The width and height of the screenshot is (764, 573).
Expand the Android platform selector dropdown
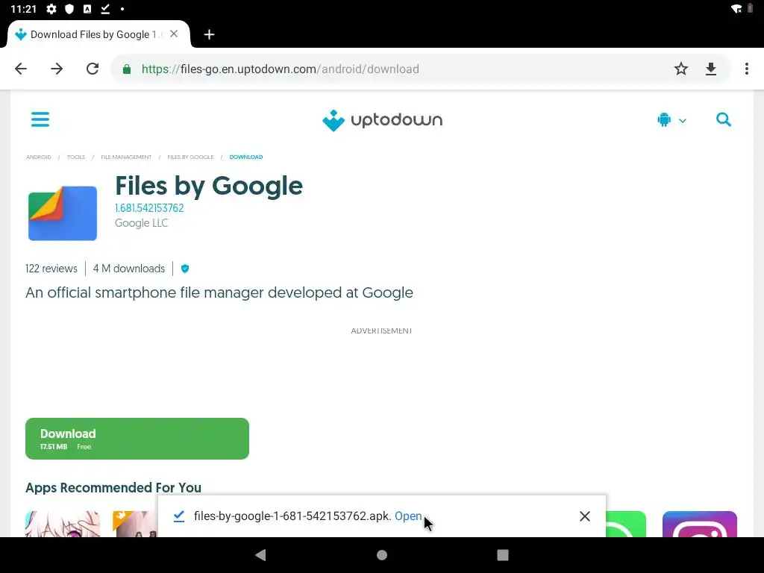coord(671,120)
